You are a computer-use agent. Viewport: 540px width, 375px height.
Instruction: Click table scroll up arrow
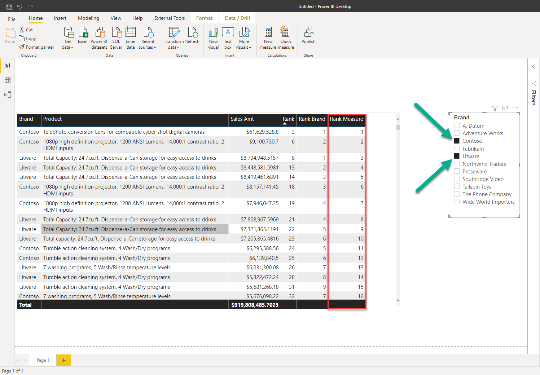(x=398, y=119)
